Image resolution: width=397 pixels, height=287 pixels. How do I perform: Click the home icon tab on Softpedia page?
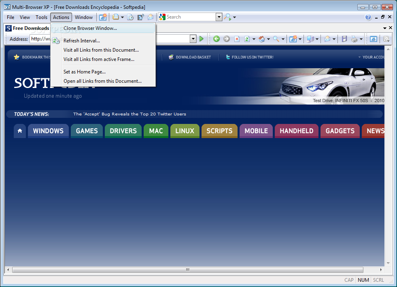click(x=20, y=131)
